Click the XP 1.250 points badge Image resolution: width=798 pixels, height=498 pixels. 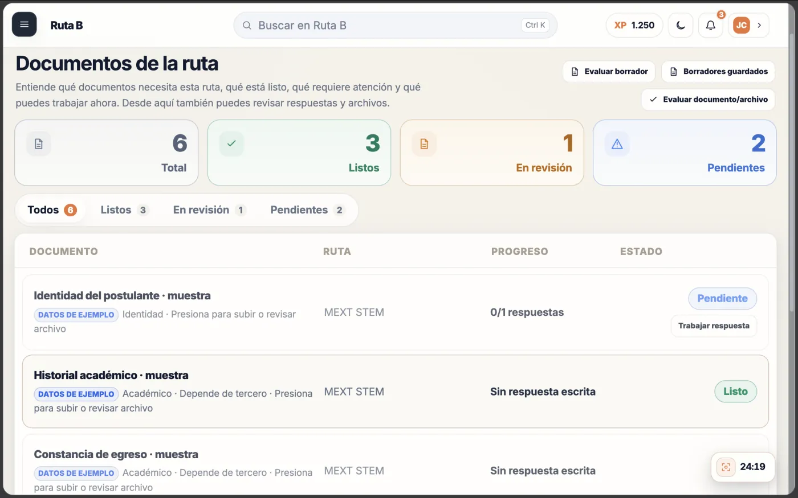click(x=634, y=26)
